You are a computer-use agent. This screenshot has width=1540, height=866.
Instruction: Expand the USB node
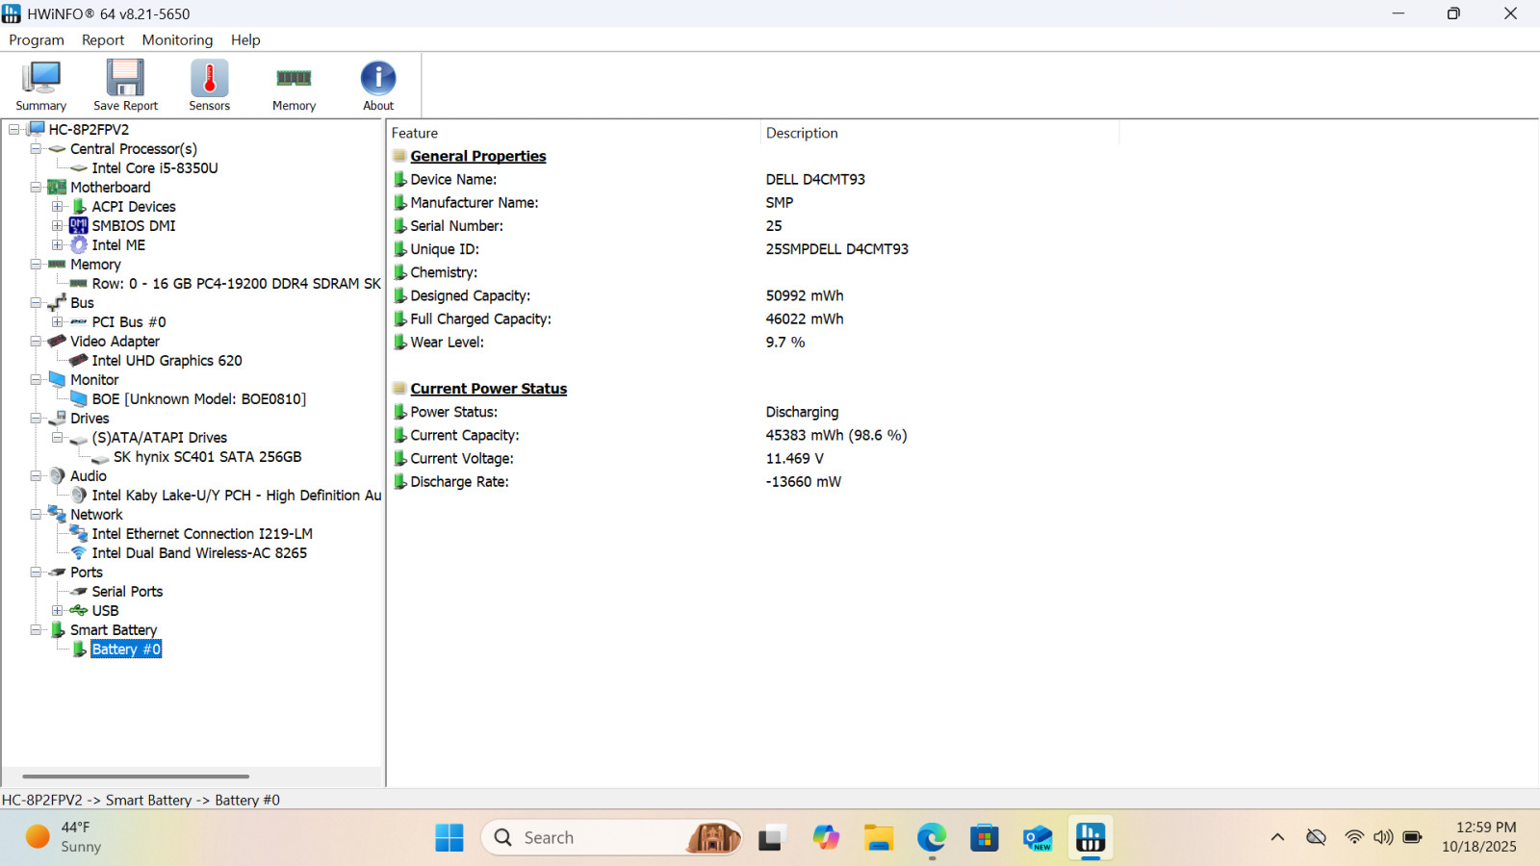click(58, 610)
